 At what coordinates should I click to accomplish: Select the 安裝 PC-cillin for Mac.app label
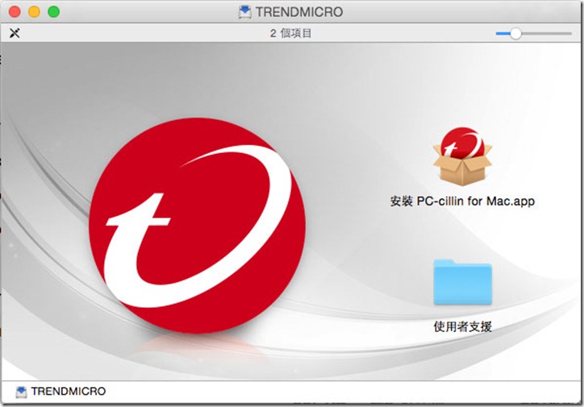pyautogui.click(x=462, y=201)
